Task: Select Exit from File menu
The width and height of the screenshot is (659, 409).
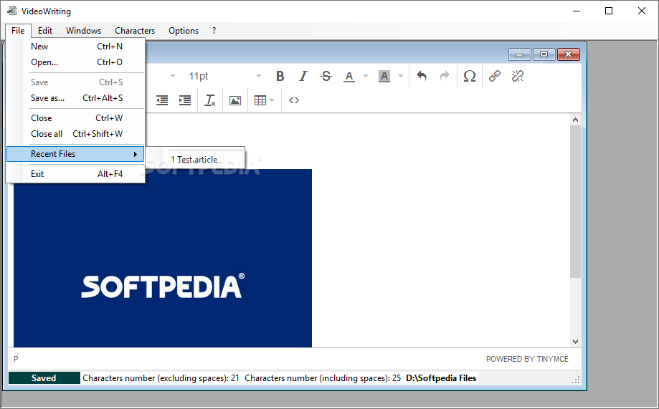Action: [x=75, y=174]
